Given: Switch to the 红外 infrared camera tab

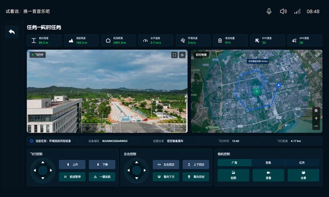Looking at the screenshot, I should coord(302,163).
